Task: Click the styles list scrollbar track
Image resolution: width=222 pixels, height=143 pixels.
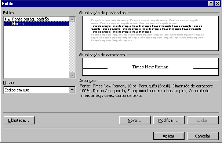Action: tap(72, 47)
